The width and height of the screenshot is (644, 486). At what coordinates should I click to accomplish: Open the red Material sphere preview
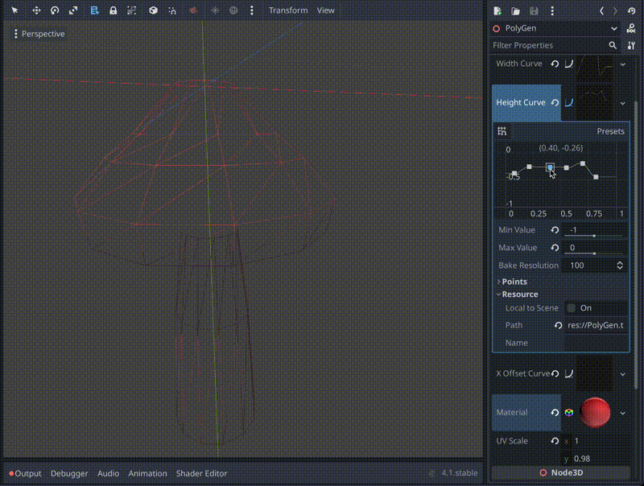595,413
